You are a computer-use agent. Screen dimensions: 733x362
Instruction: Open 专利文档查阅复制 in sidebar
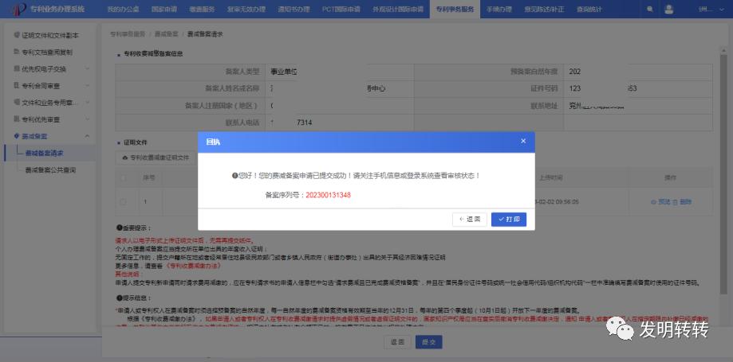click(47, 52)
